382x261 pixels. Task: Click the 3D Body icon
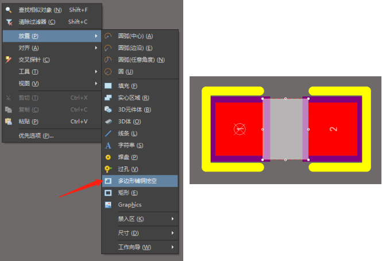[x=108, y=122]
